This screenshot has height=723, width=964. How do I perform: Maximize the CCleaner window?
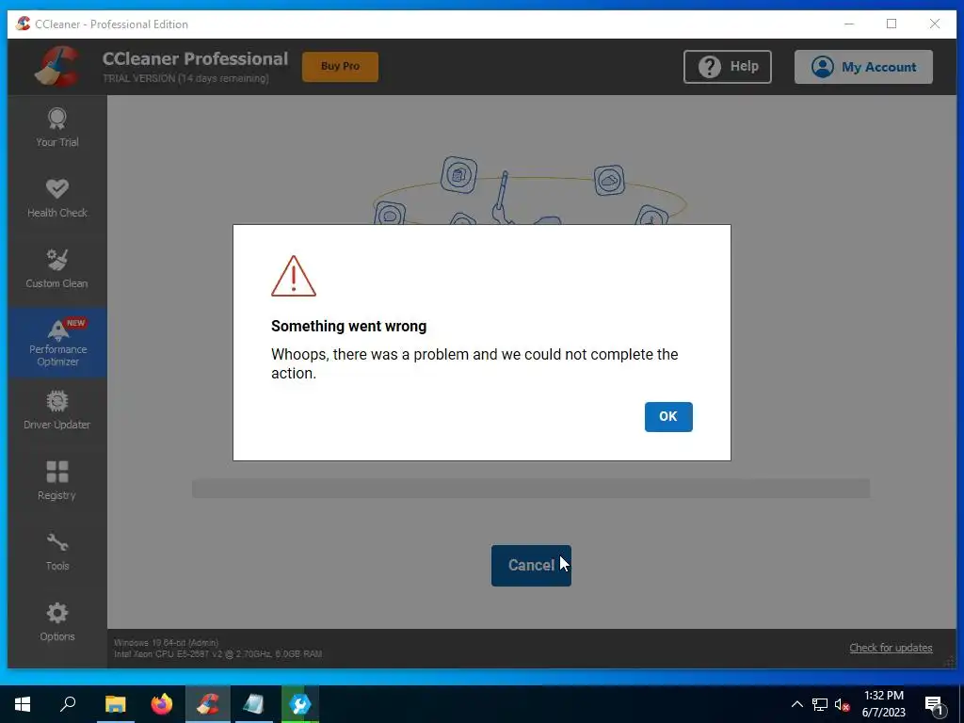click(x=892, y=24)
